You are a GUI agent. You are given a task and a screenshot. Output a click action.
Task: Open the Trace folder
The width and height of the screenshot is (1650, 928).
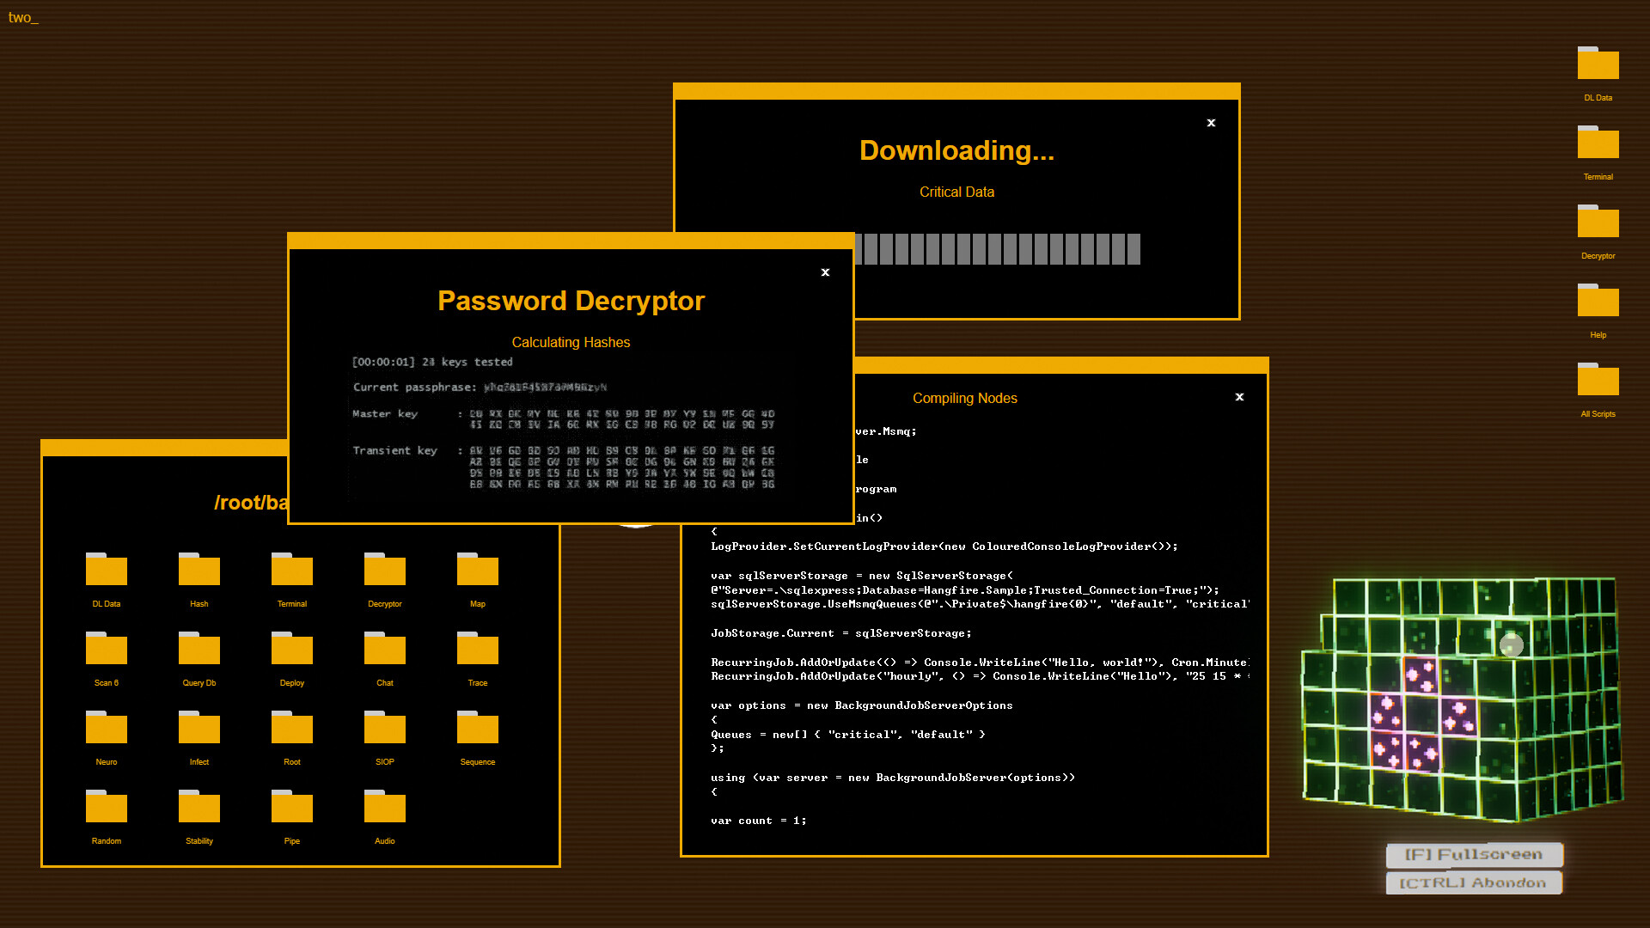pos(477,649)
